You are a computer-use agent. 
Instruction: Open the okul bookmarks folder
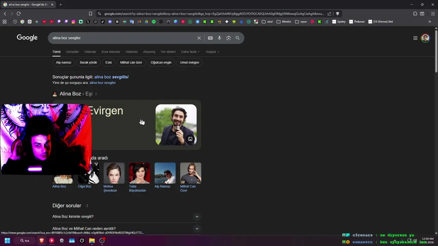coord(267,22)
